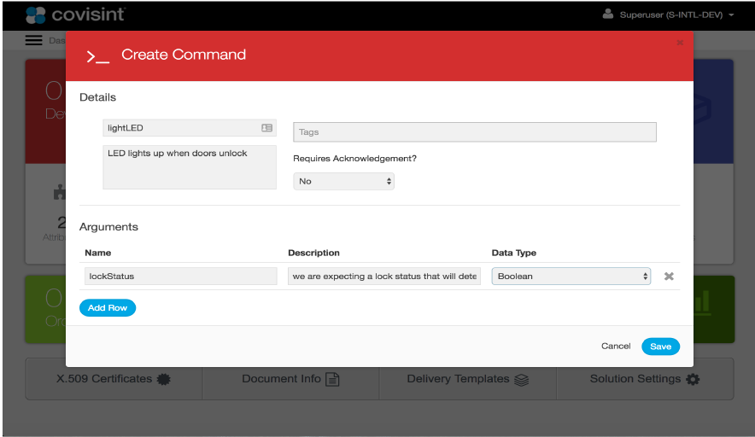Open the Superuser account menu
The height and width of the screenshot is (437, 755).
point(669,15)
